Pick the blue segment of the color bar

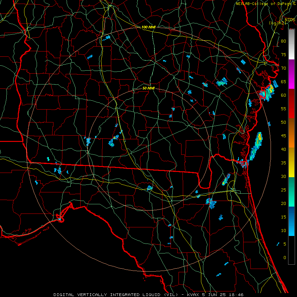[291, 221]
